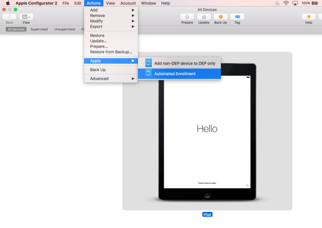
Task: Click the iPad device name label
Action: (x=207, y=215)
